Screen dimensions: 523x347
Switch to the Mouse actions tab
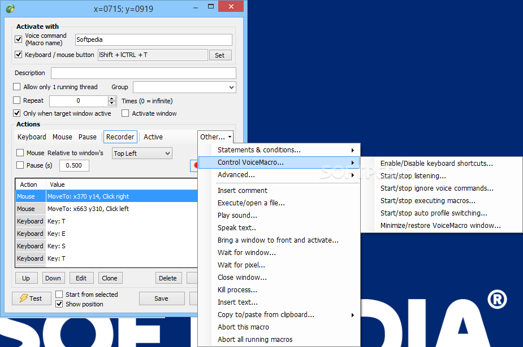click(x=62, y=137)
